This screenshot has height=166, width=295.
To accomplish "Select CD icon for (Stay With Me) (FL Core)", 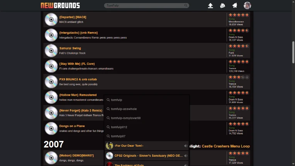I will (x=51, y=66).
